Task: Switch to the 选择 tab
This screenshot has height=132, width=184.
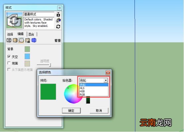Action: tap(10, 34)
